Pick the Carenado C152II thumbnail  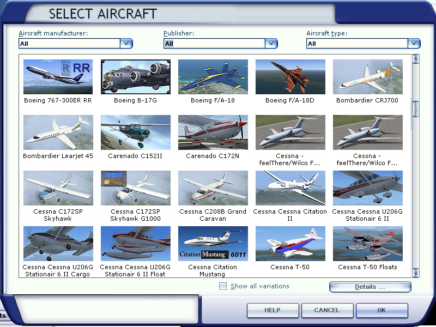click(x=135, y=132)
